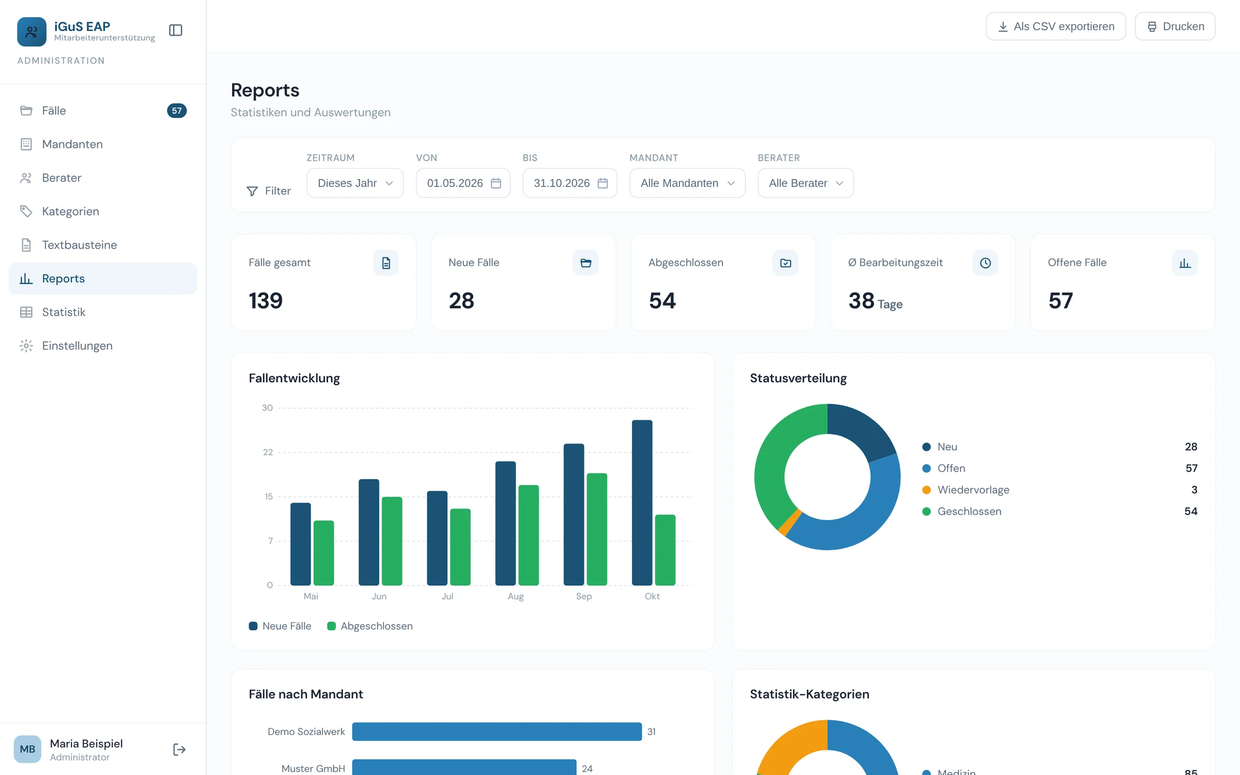Select Textbausteine in sidebar
This screenshot has height=775, width=1240.
pos(103,245)
